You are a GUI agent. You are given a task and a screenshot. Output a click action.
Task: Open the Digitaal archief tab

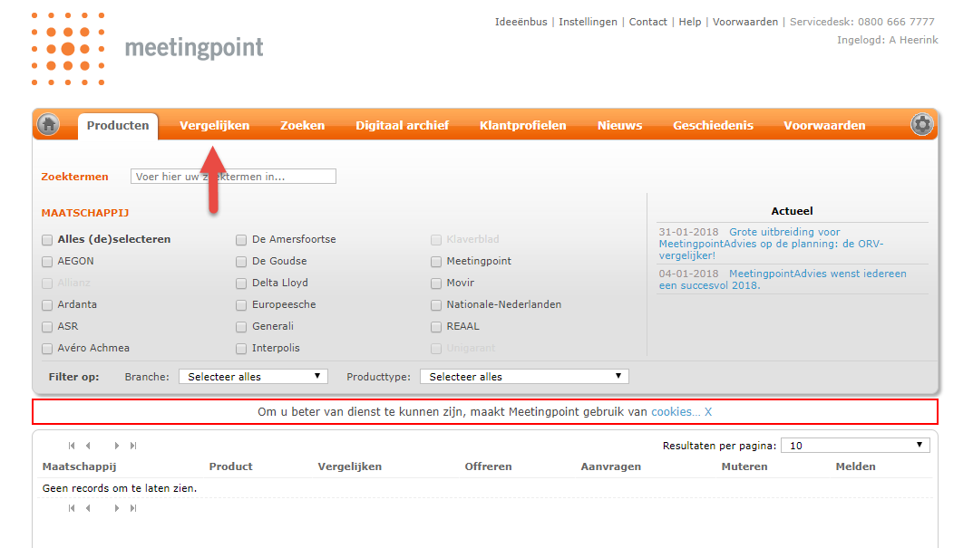pyautogui.click(x=402, y=125)
